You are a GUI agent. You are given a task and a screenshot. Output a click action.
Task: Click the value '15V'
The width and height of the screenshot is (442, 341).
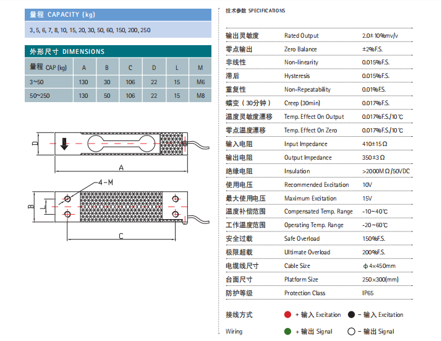pyautogui.click(x=367, y=198)
